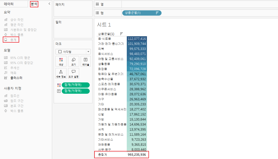The width and height of the screenshot is (278, 159).
Task: Click the 101,909,744 value cell
Action: (137, 44)
